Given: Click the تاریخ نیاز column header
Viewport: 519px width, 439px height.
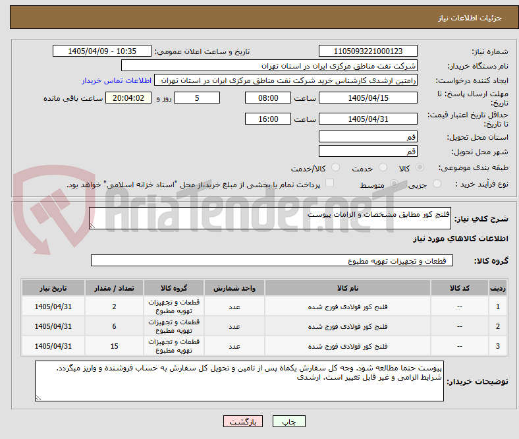Looking at the screenshot, I should 53,288.
